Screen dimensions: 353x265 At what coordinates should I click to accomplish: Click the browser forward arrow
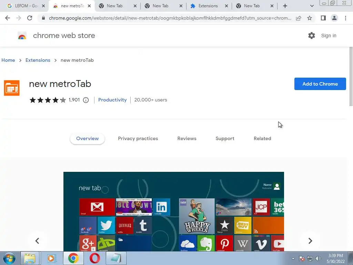pyautogui.click(x=19, y=18)
